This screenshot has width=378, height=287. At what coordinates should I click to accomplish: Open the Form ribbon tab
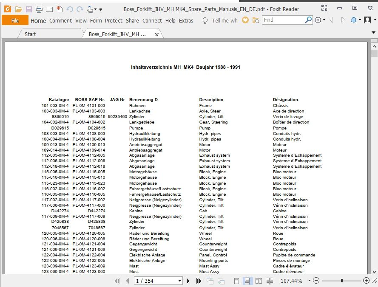(96, 21)
